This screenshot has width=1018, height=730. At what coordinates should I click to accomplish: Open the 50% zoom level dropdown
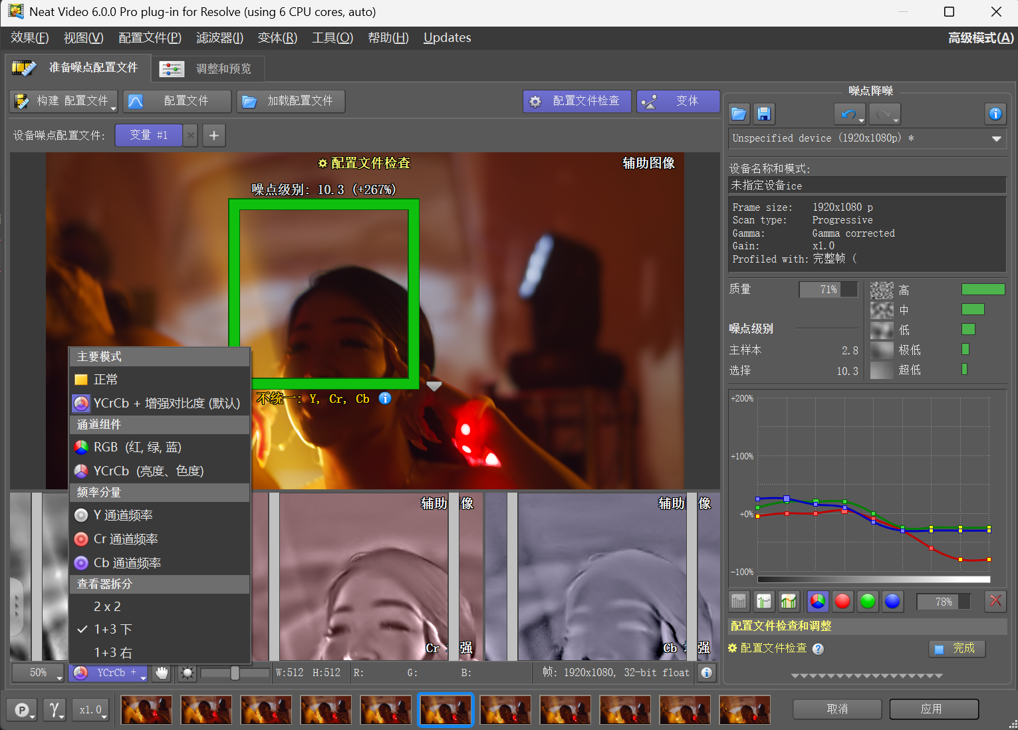38,673
